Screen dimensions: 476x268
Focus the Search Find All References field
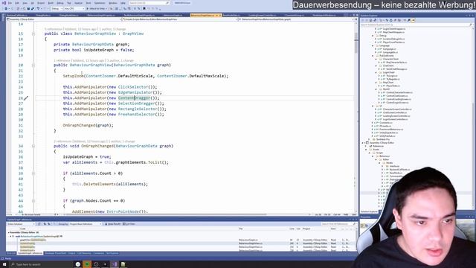point(339,224)
